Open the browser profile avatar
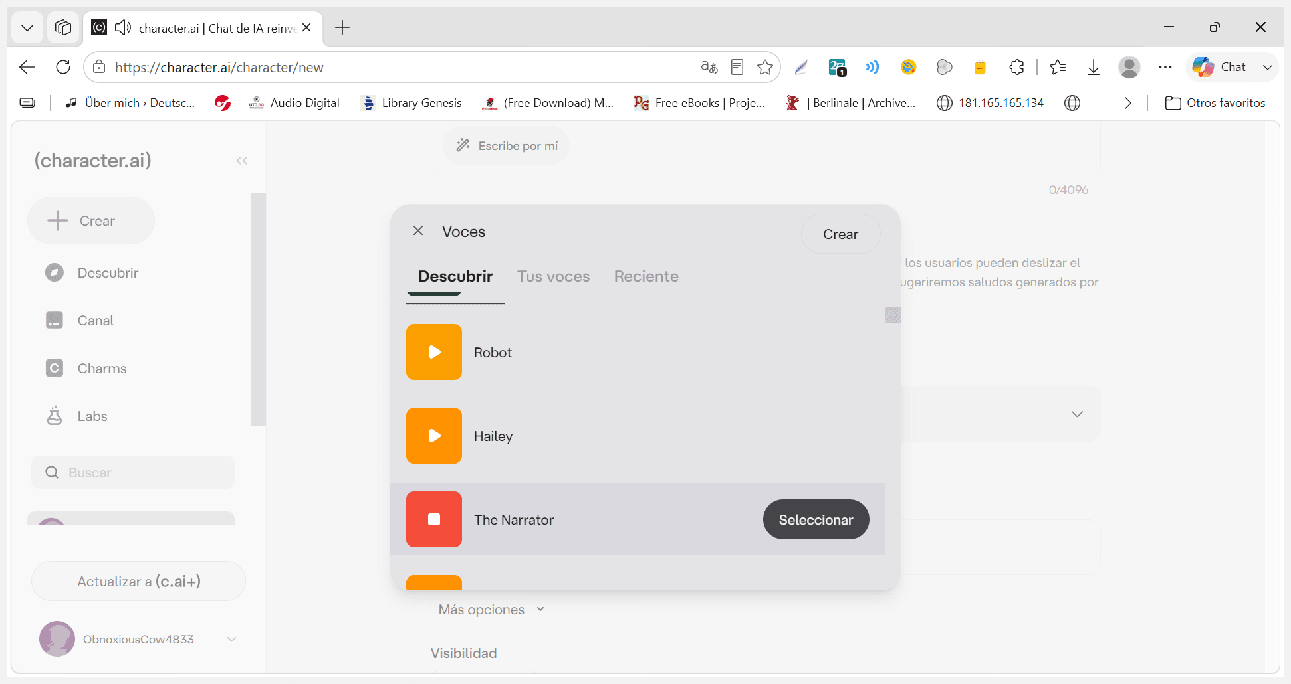This screenshot has width=1291, height=684. 1129,67
